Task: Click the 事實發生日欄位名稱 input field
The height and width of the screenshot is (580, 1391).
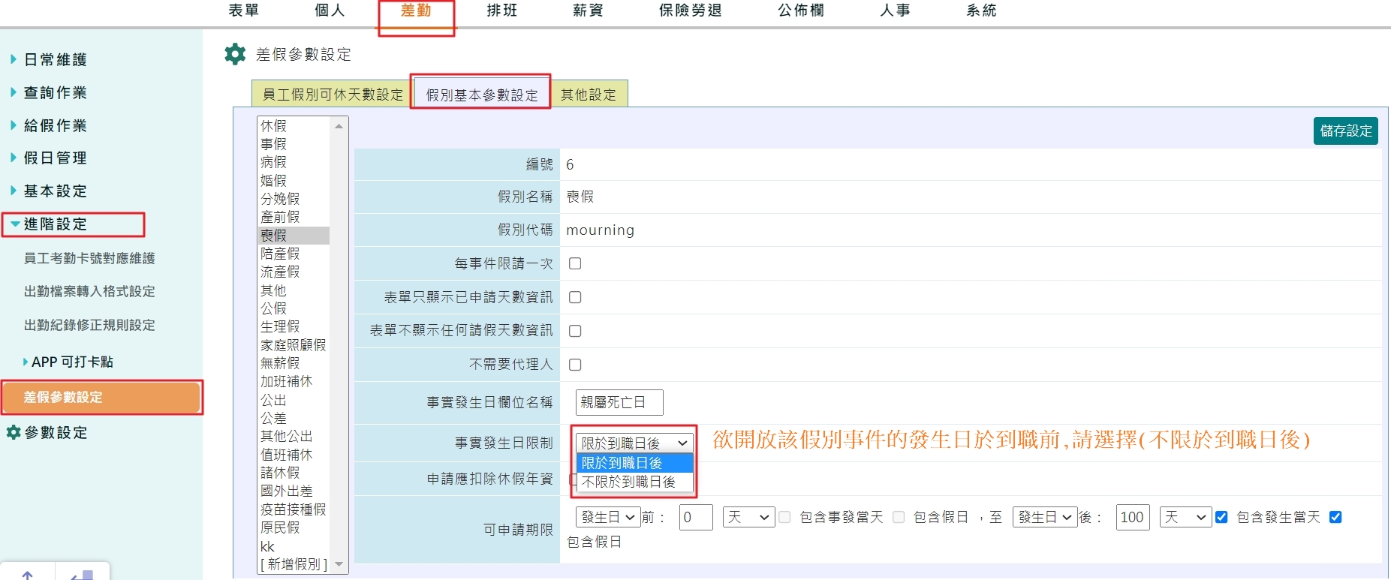Action: point(619,402)
